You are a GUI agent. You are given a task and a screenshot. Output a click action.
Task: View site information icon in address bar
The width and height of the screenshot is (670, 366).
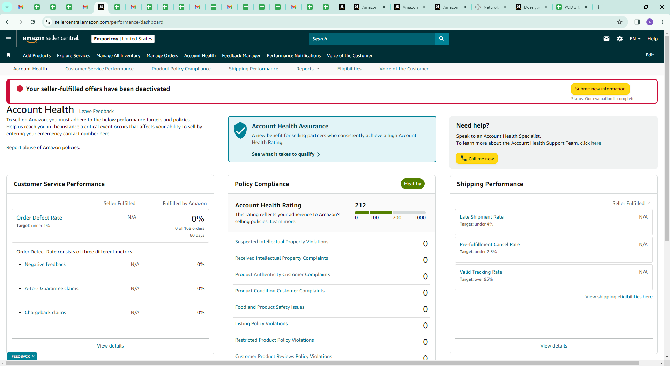point(48,22)
